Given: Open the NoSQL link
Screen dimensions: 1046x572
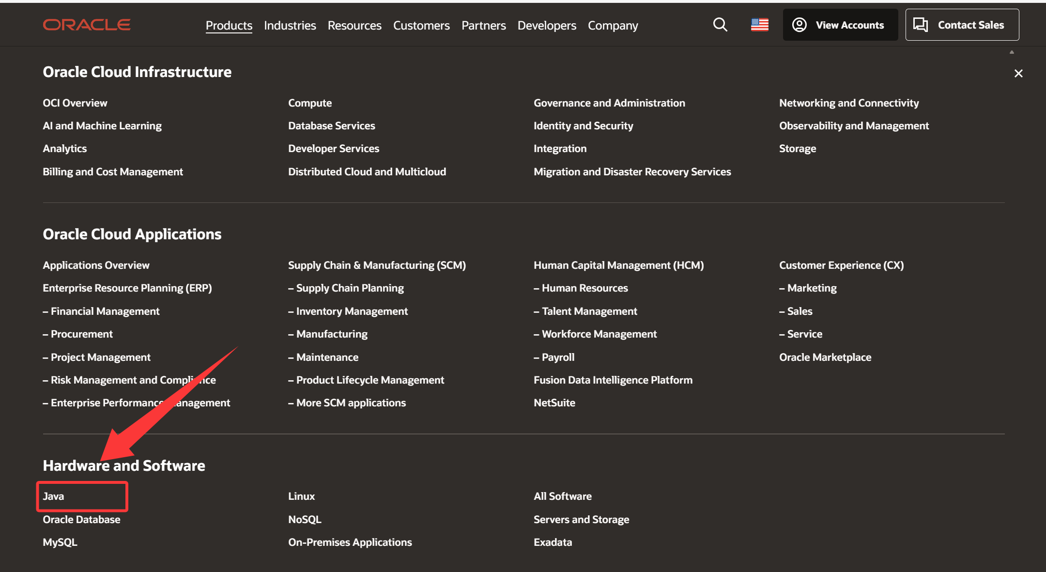Looking at the screenshot, I should (x=305, y=519).
